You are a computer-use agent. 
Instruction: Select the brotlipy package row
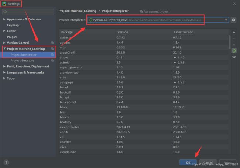click(144, 122)
